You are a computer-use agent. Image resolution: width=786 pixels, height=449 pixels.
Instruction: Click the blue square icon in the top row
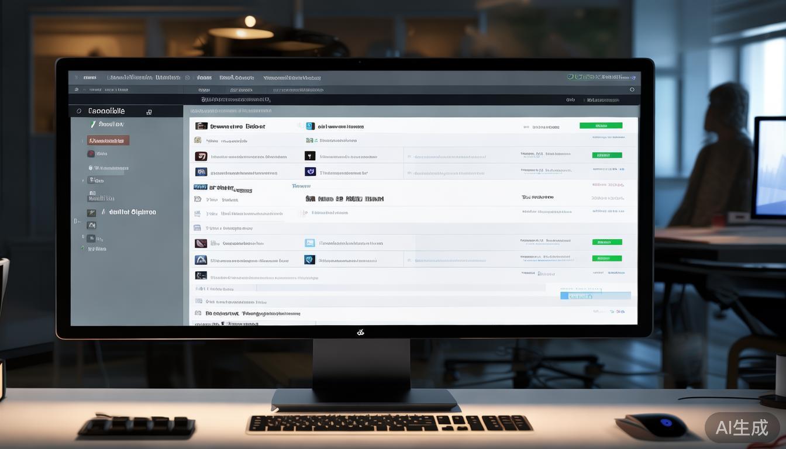310,126
